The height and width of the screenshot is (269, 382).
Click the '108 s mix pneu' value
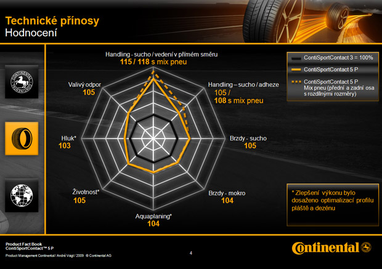coord(239,100)
